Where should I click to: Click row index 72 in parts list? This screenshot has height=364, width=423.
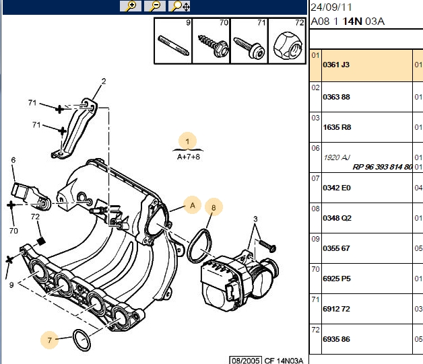315,330
